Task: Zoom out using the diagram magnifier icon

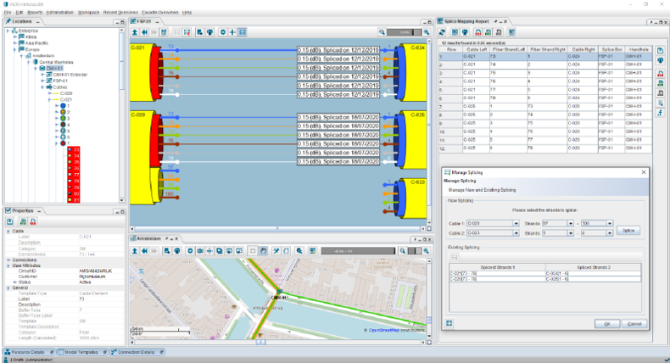Action: 383,31
